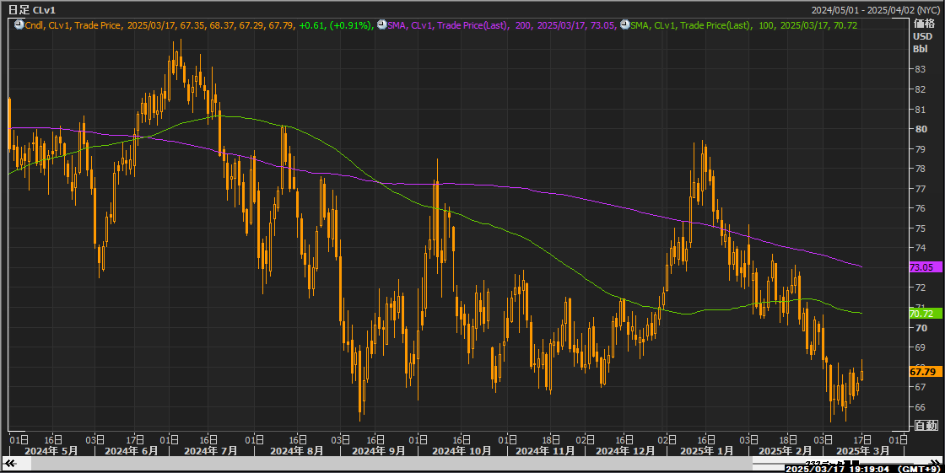Click the double left arrow scroll icon
The image size is (945, 473).
pos(9,463)
